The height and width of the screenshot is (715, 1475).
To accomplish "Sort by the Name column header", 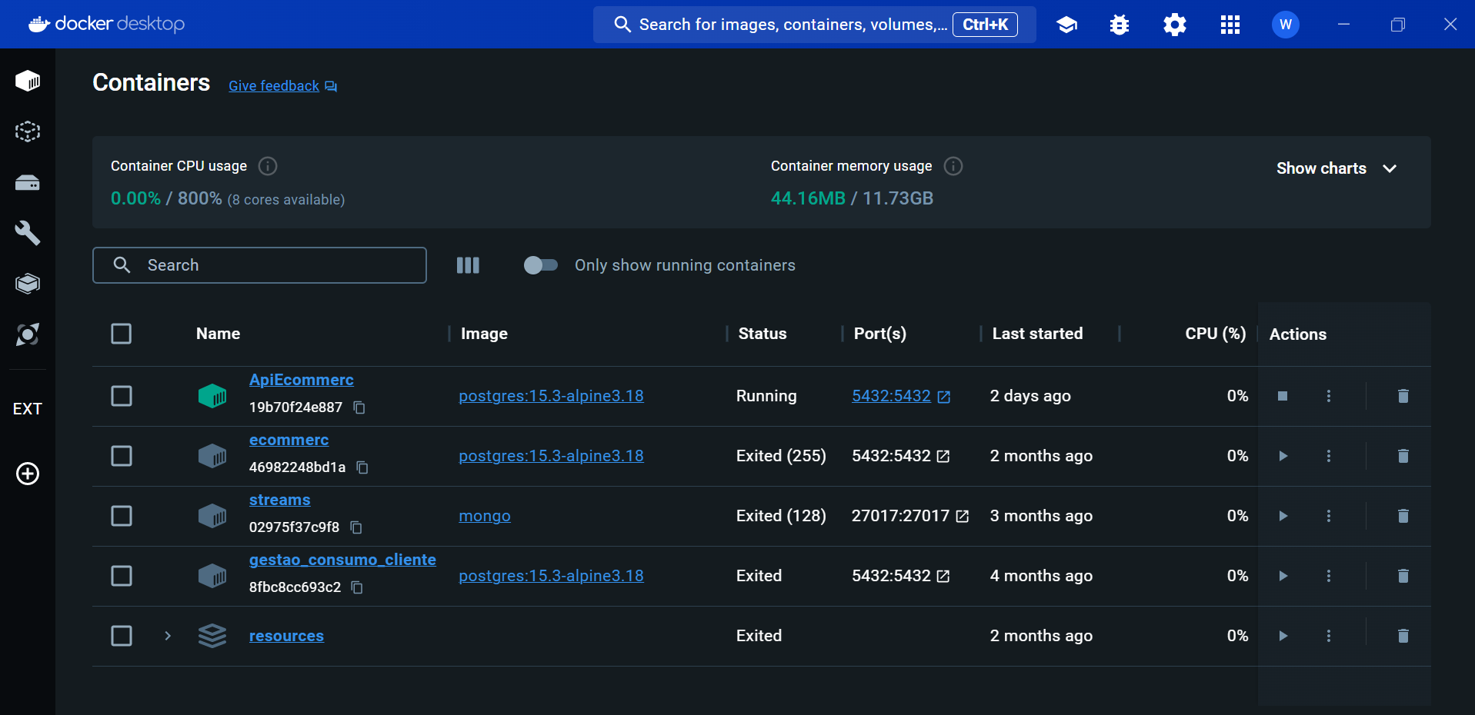I will coord(218,334).
